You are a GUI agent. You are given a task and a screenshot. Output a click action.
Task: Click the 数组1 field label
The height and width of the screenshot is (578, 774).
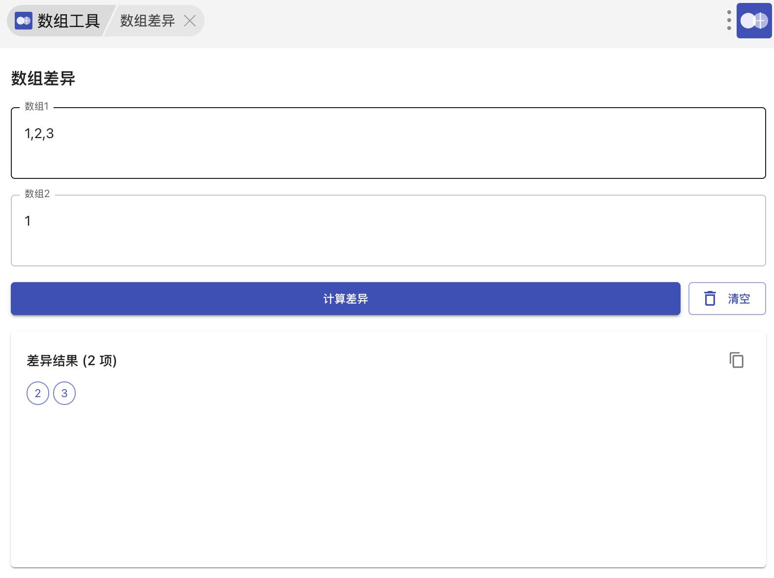[x=37, y=107]
